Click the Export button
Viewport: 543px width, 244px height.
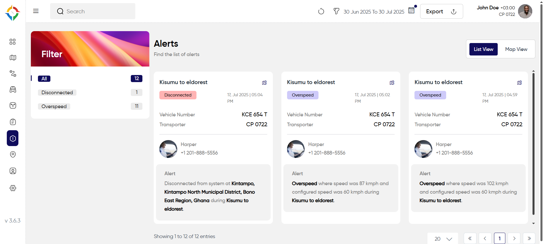click(x=441, y=11)
